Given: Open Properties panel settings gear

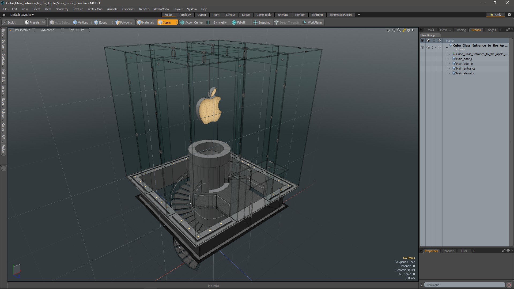Looking at the screenshot, I should tap(508, 251).
